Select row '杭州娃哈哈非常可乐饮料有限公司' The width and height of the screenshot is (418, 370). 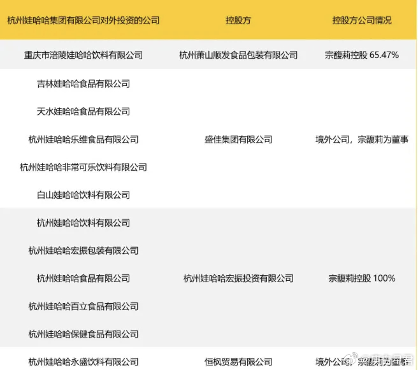[x=83, y=167]
